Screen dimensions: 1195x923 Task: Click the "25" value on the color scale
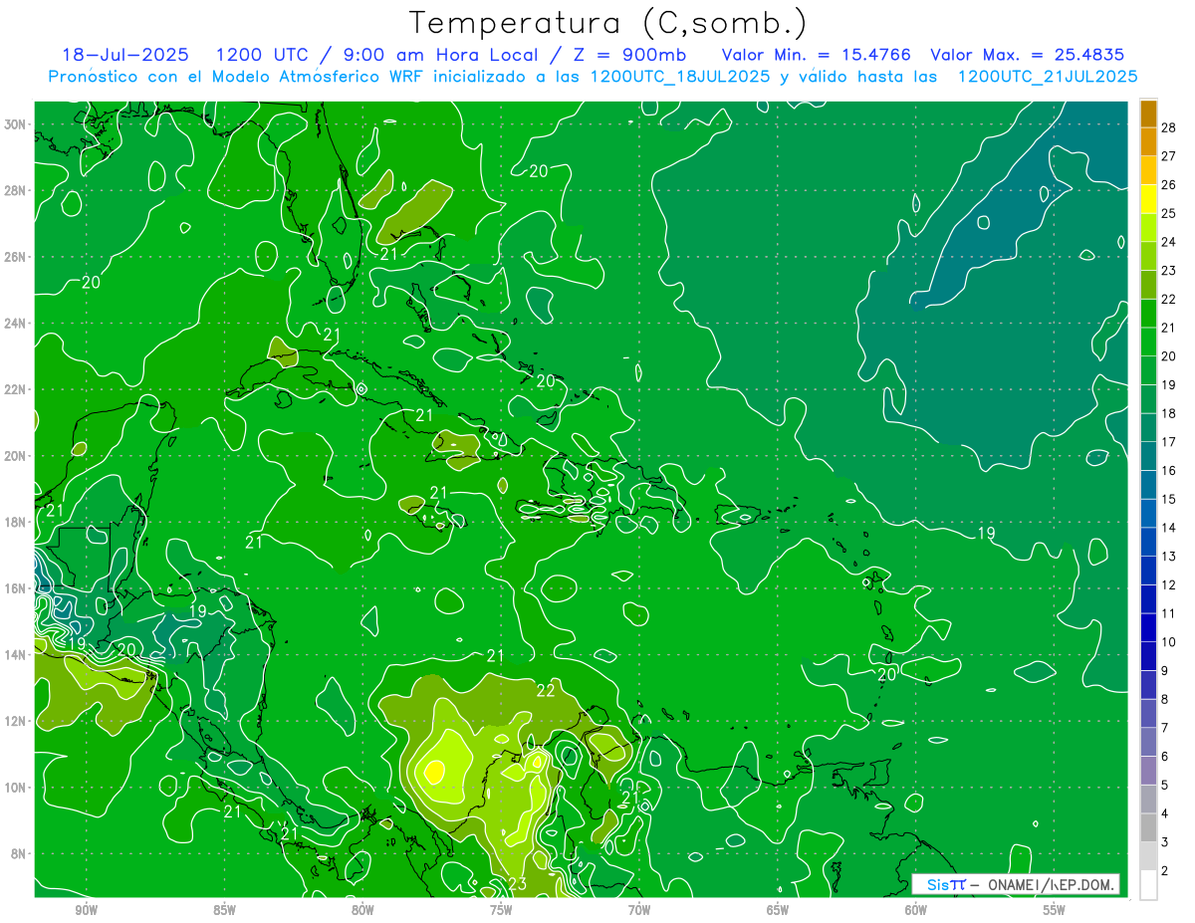tap(1169, 212)
